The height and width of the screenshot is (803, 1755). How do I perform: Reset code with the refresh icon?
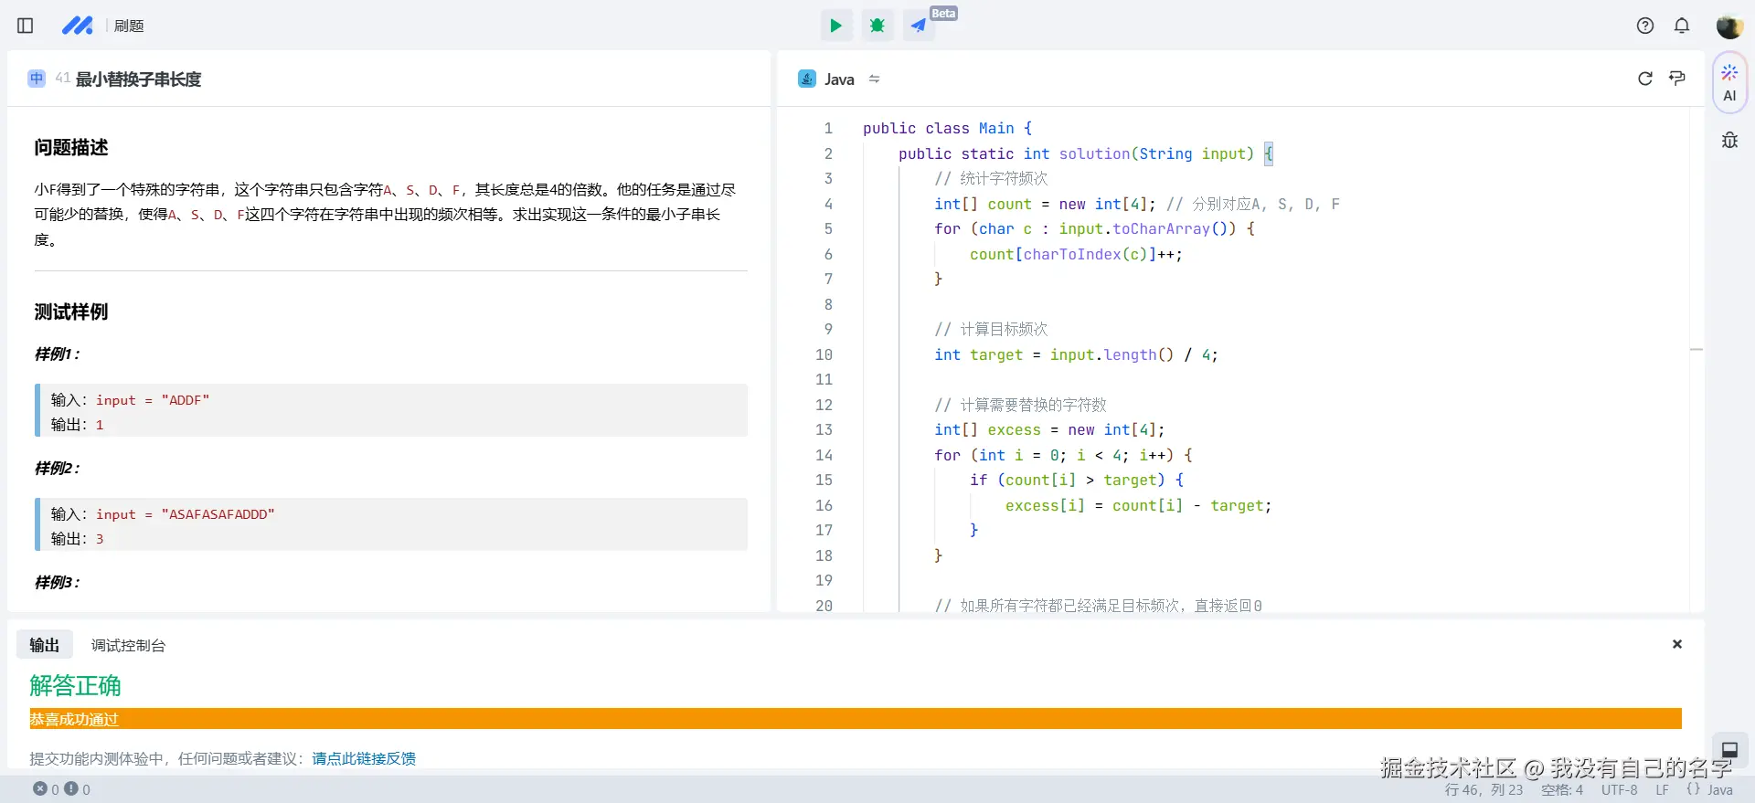click(1645, 79)
